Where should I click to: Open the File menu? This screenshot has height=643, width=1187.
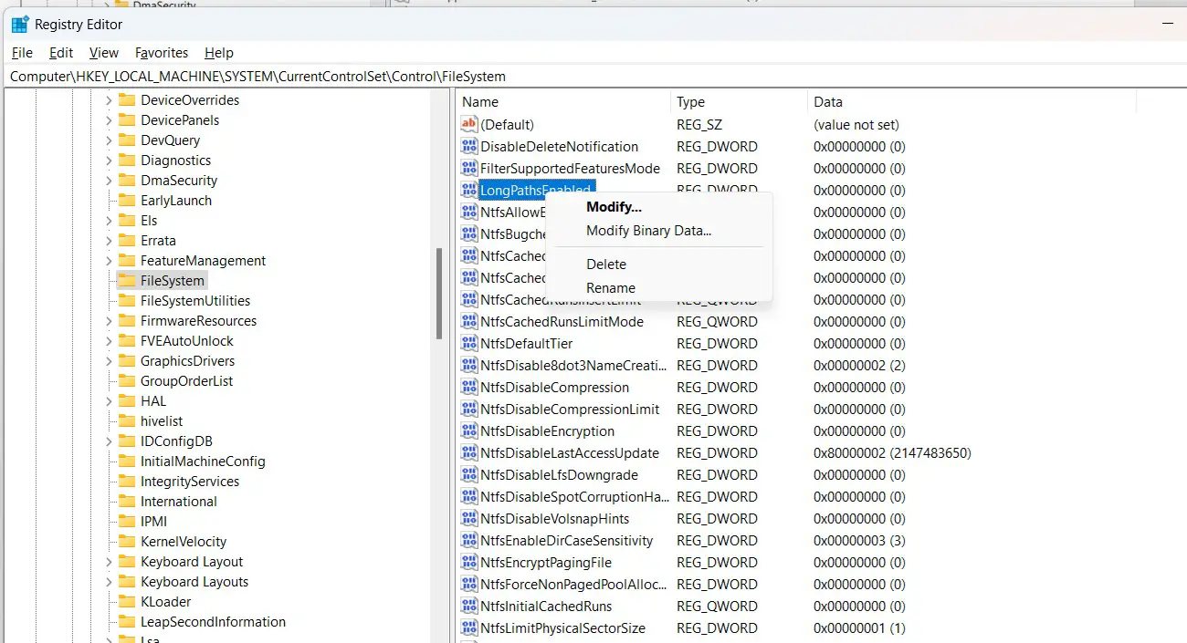click(x=22, y=53)
